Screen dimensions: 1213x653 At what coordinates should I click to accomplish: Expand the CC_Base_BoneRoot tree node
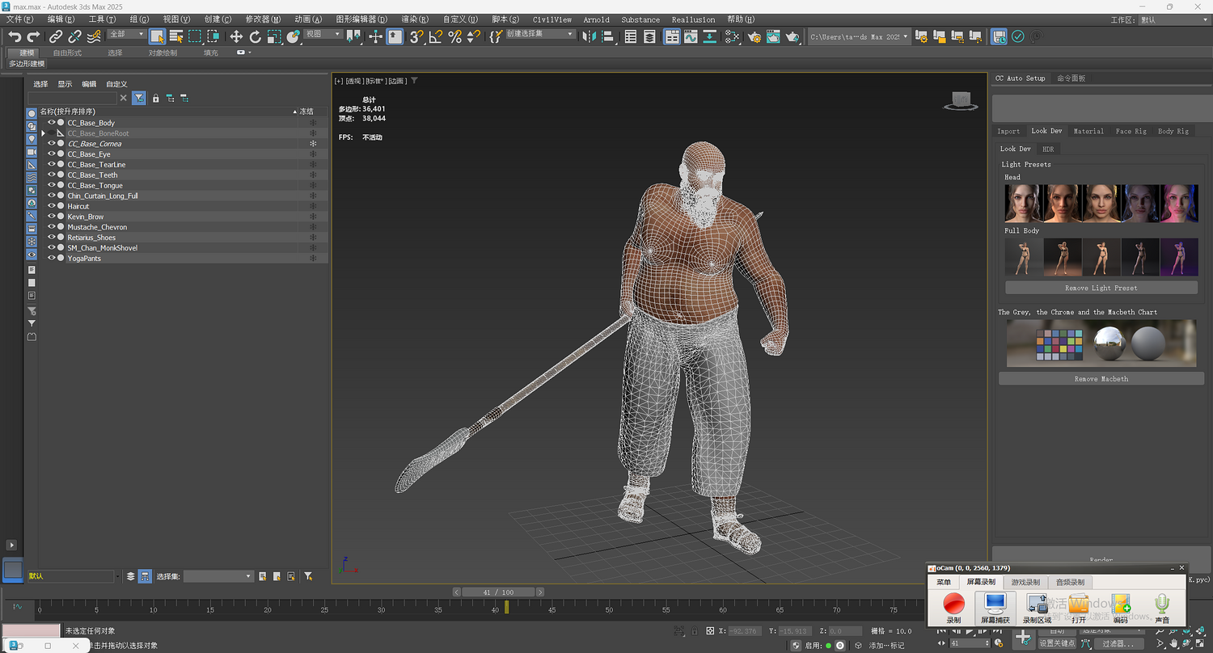coord(44,133)
